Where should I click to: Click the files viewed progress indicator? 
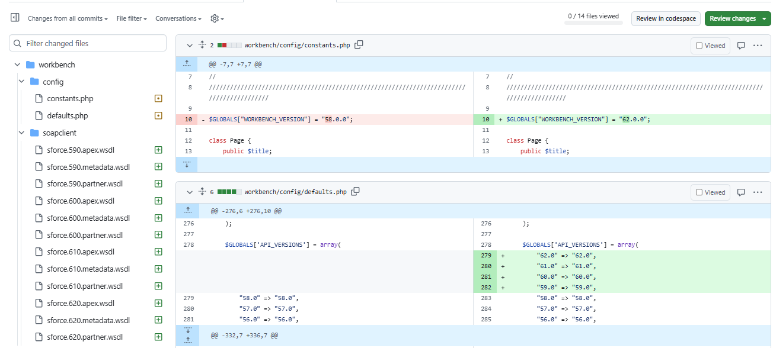coord(593,18)
